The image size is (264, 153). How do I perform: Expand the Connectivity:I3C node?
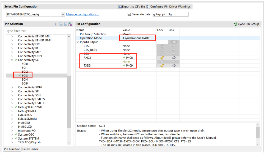(x=12, y=44)
